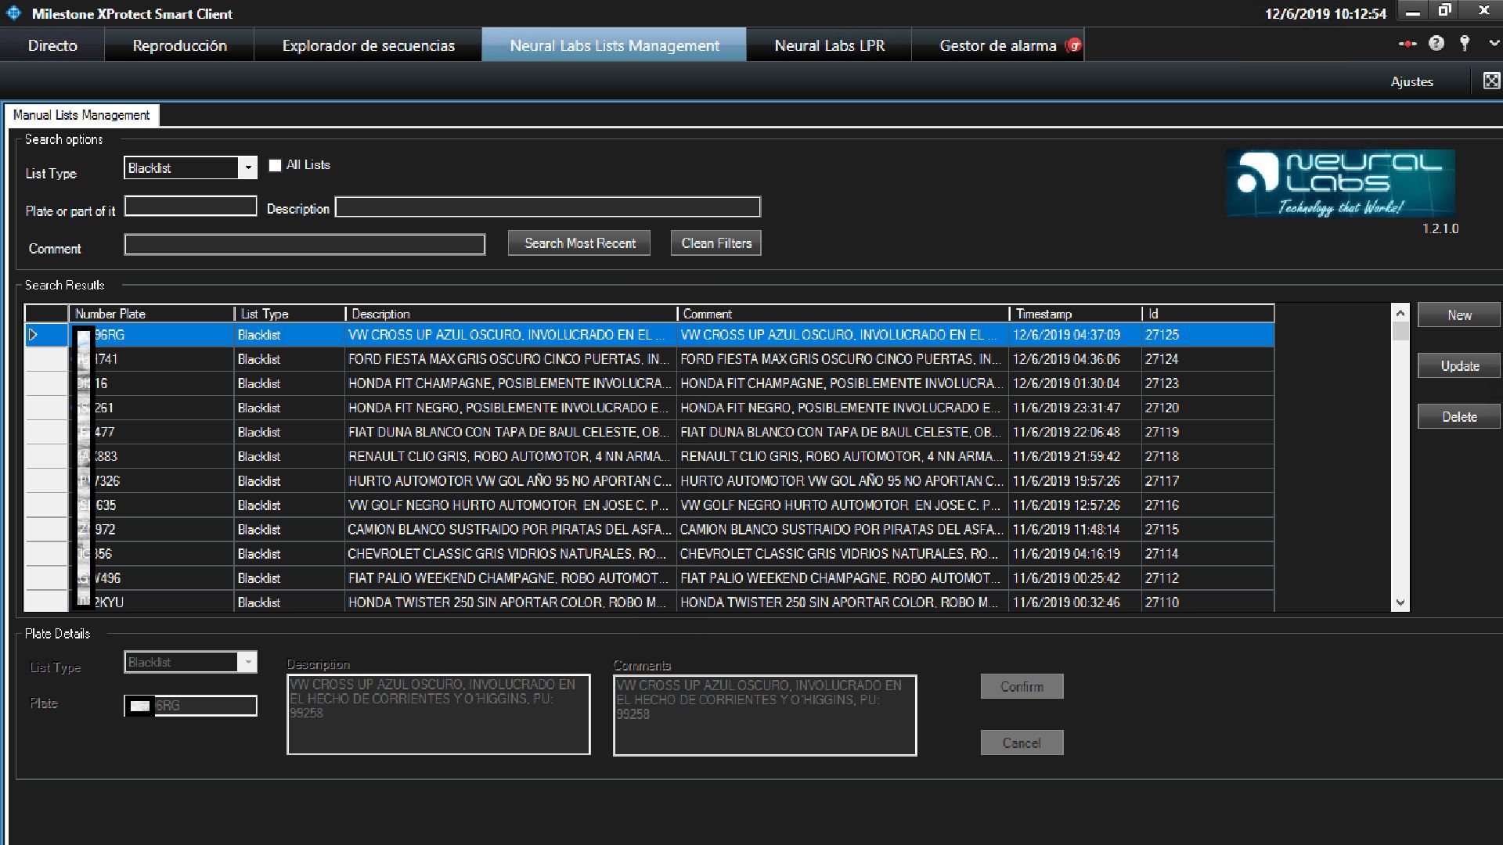Click the key login information icon
This screenshot has width=1503, height=845.
click(x=1465, y=44)
